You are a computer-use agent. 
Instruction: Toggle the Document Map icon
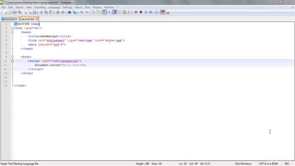pyautogui.click(x=124, y=12)
